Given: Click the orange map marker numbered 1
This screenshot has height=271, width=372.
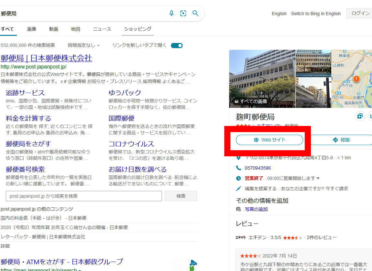Looking at the screenshot, I should [356, 79].
